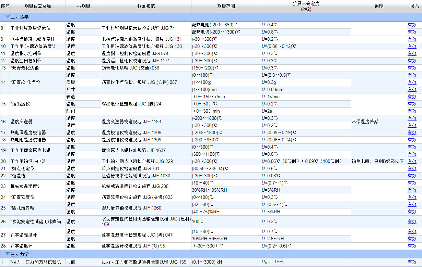Open 有效 link for 工作用玻璃液体温度计

[412, 46]
